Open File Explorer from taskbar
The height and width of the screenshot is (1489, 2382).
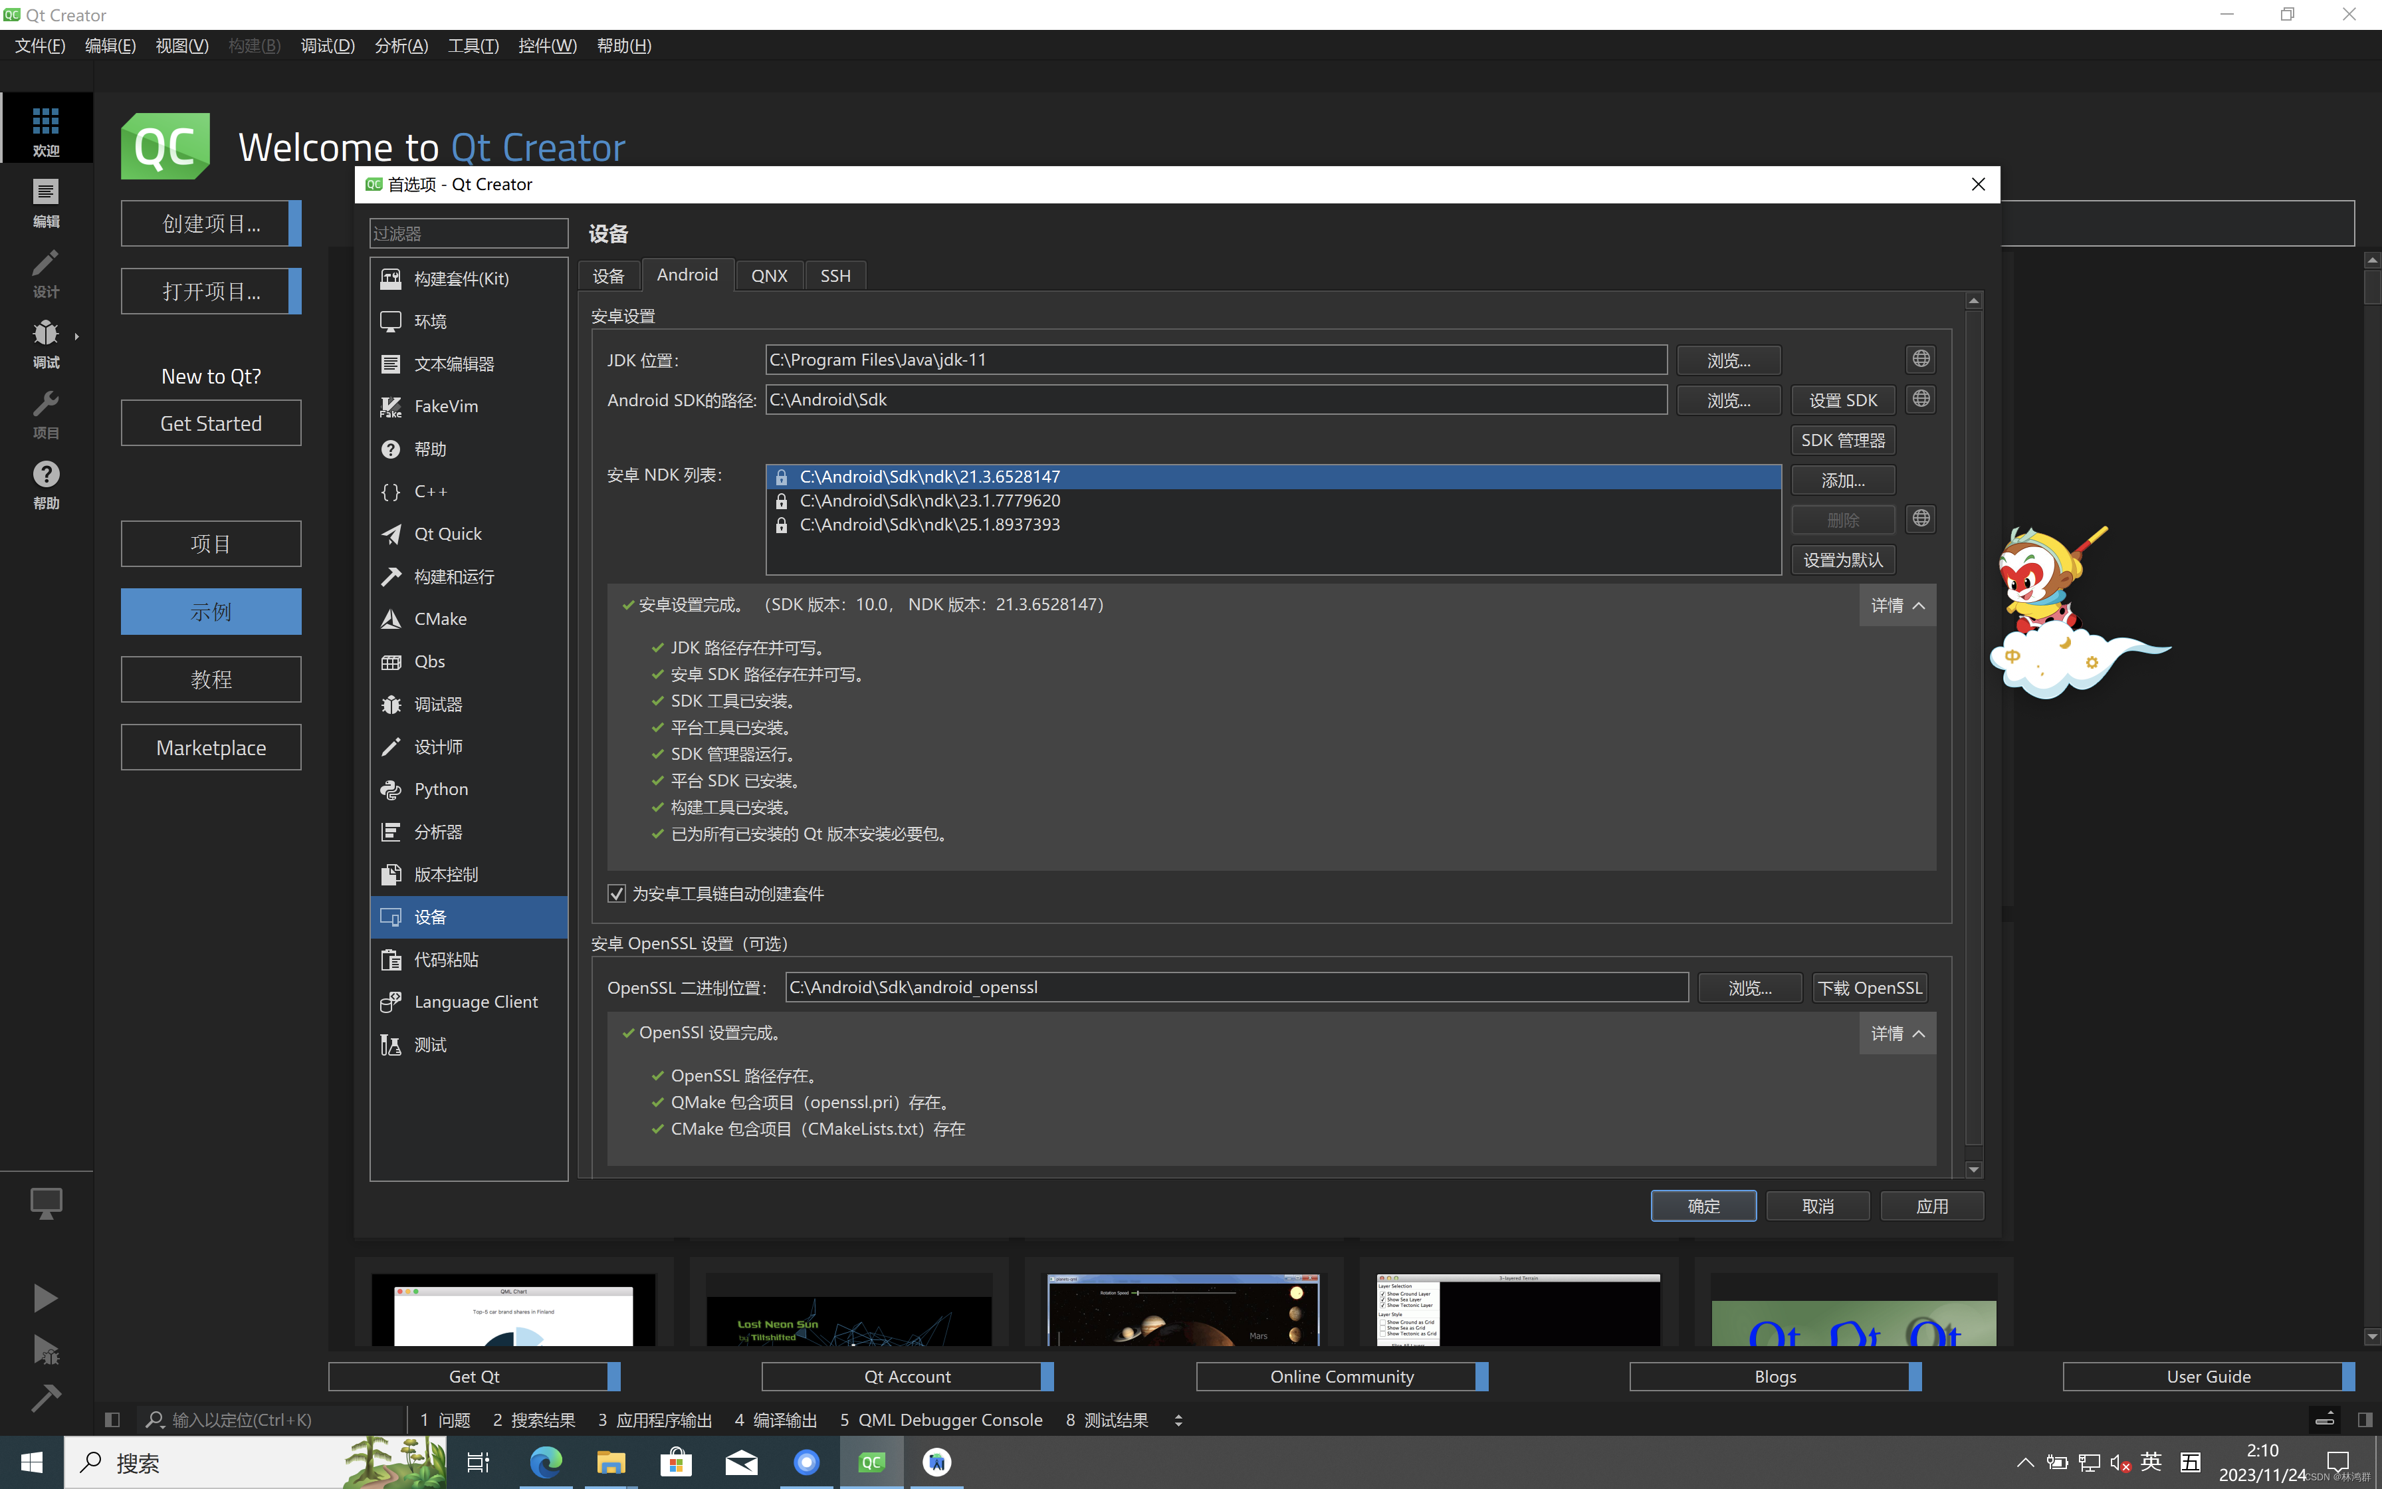pos(610,1462)
